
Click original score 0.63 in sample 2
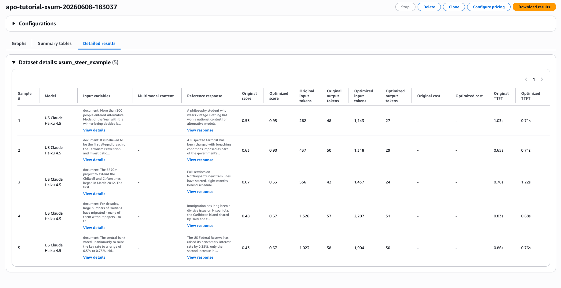click(245, 150)
